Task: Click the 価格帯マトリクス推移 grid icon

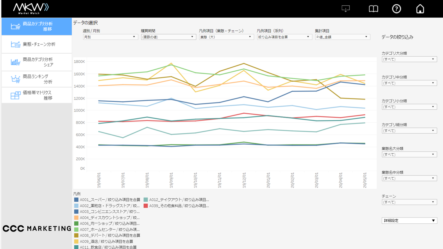Action: pos(15,95)
